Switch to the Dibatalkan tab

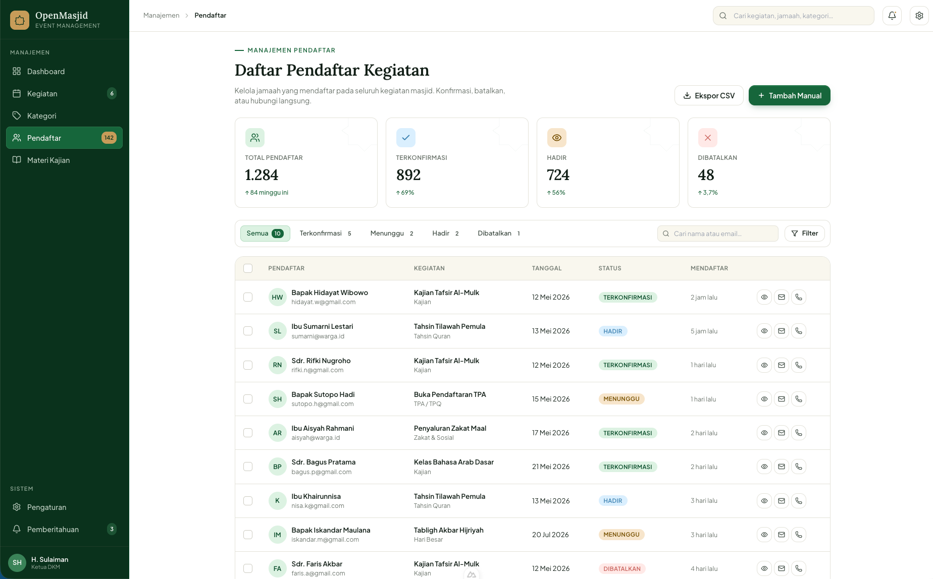coord(499,234)
